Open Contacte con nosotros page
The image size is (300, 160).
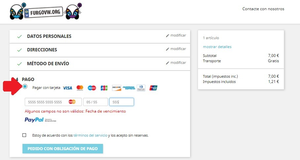(263, 9)
